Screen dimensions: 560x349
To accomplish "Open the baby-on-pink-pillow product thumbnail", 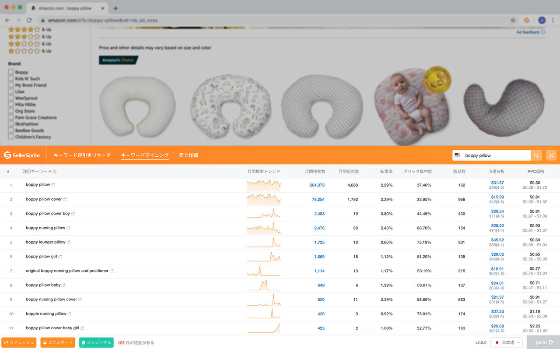I will click(412, 105).
